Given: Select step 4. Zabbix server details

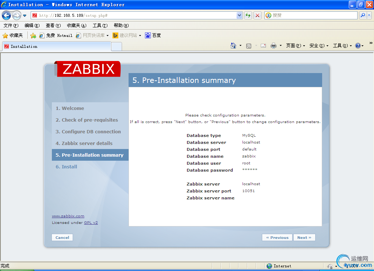Looking at the screenshot, I should pos(84,144).
